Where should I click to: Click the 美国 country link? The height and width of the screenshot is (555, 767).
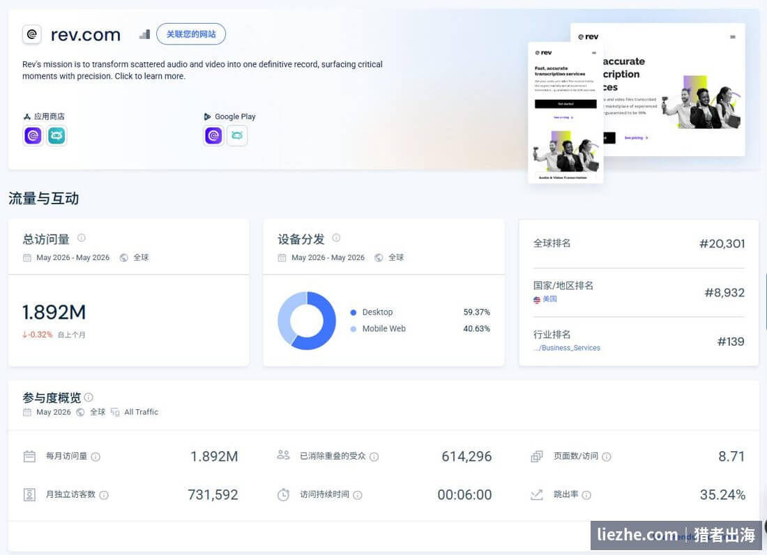tap(550, 299)
